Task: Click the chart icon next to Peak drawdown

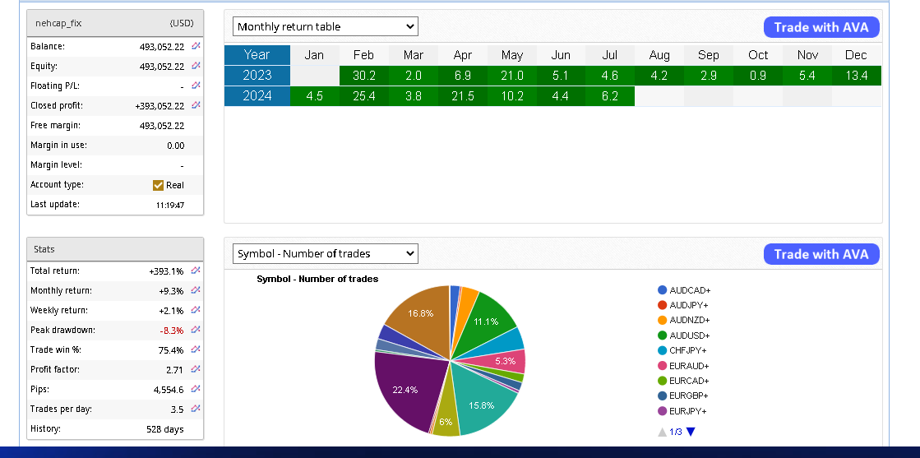Action: pyautogui.click(x=196, y=330)
